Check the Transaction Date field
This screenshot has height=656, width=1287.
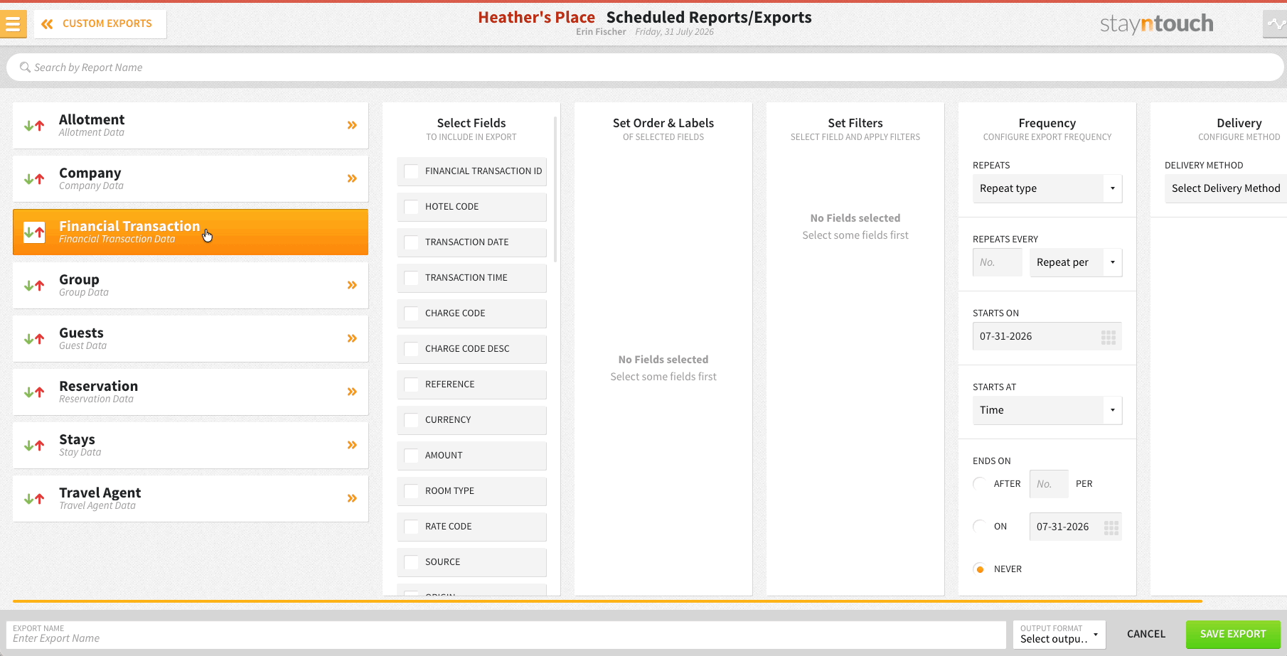click(x=411, y=242)
